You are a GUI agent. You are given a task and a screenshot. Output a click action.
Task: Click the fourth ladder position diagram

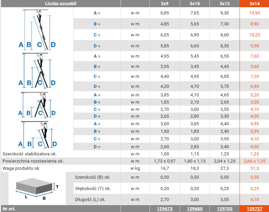pos(37,135)
